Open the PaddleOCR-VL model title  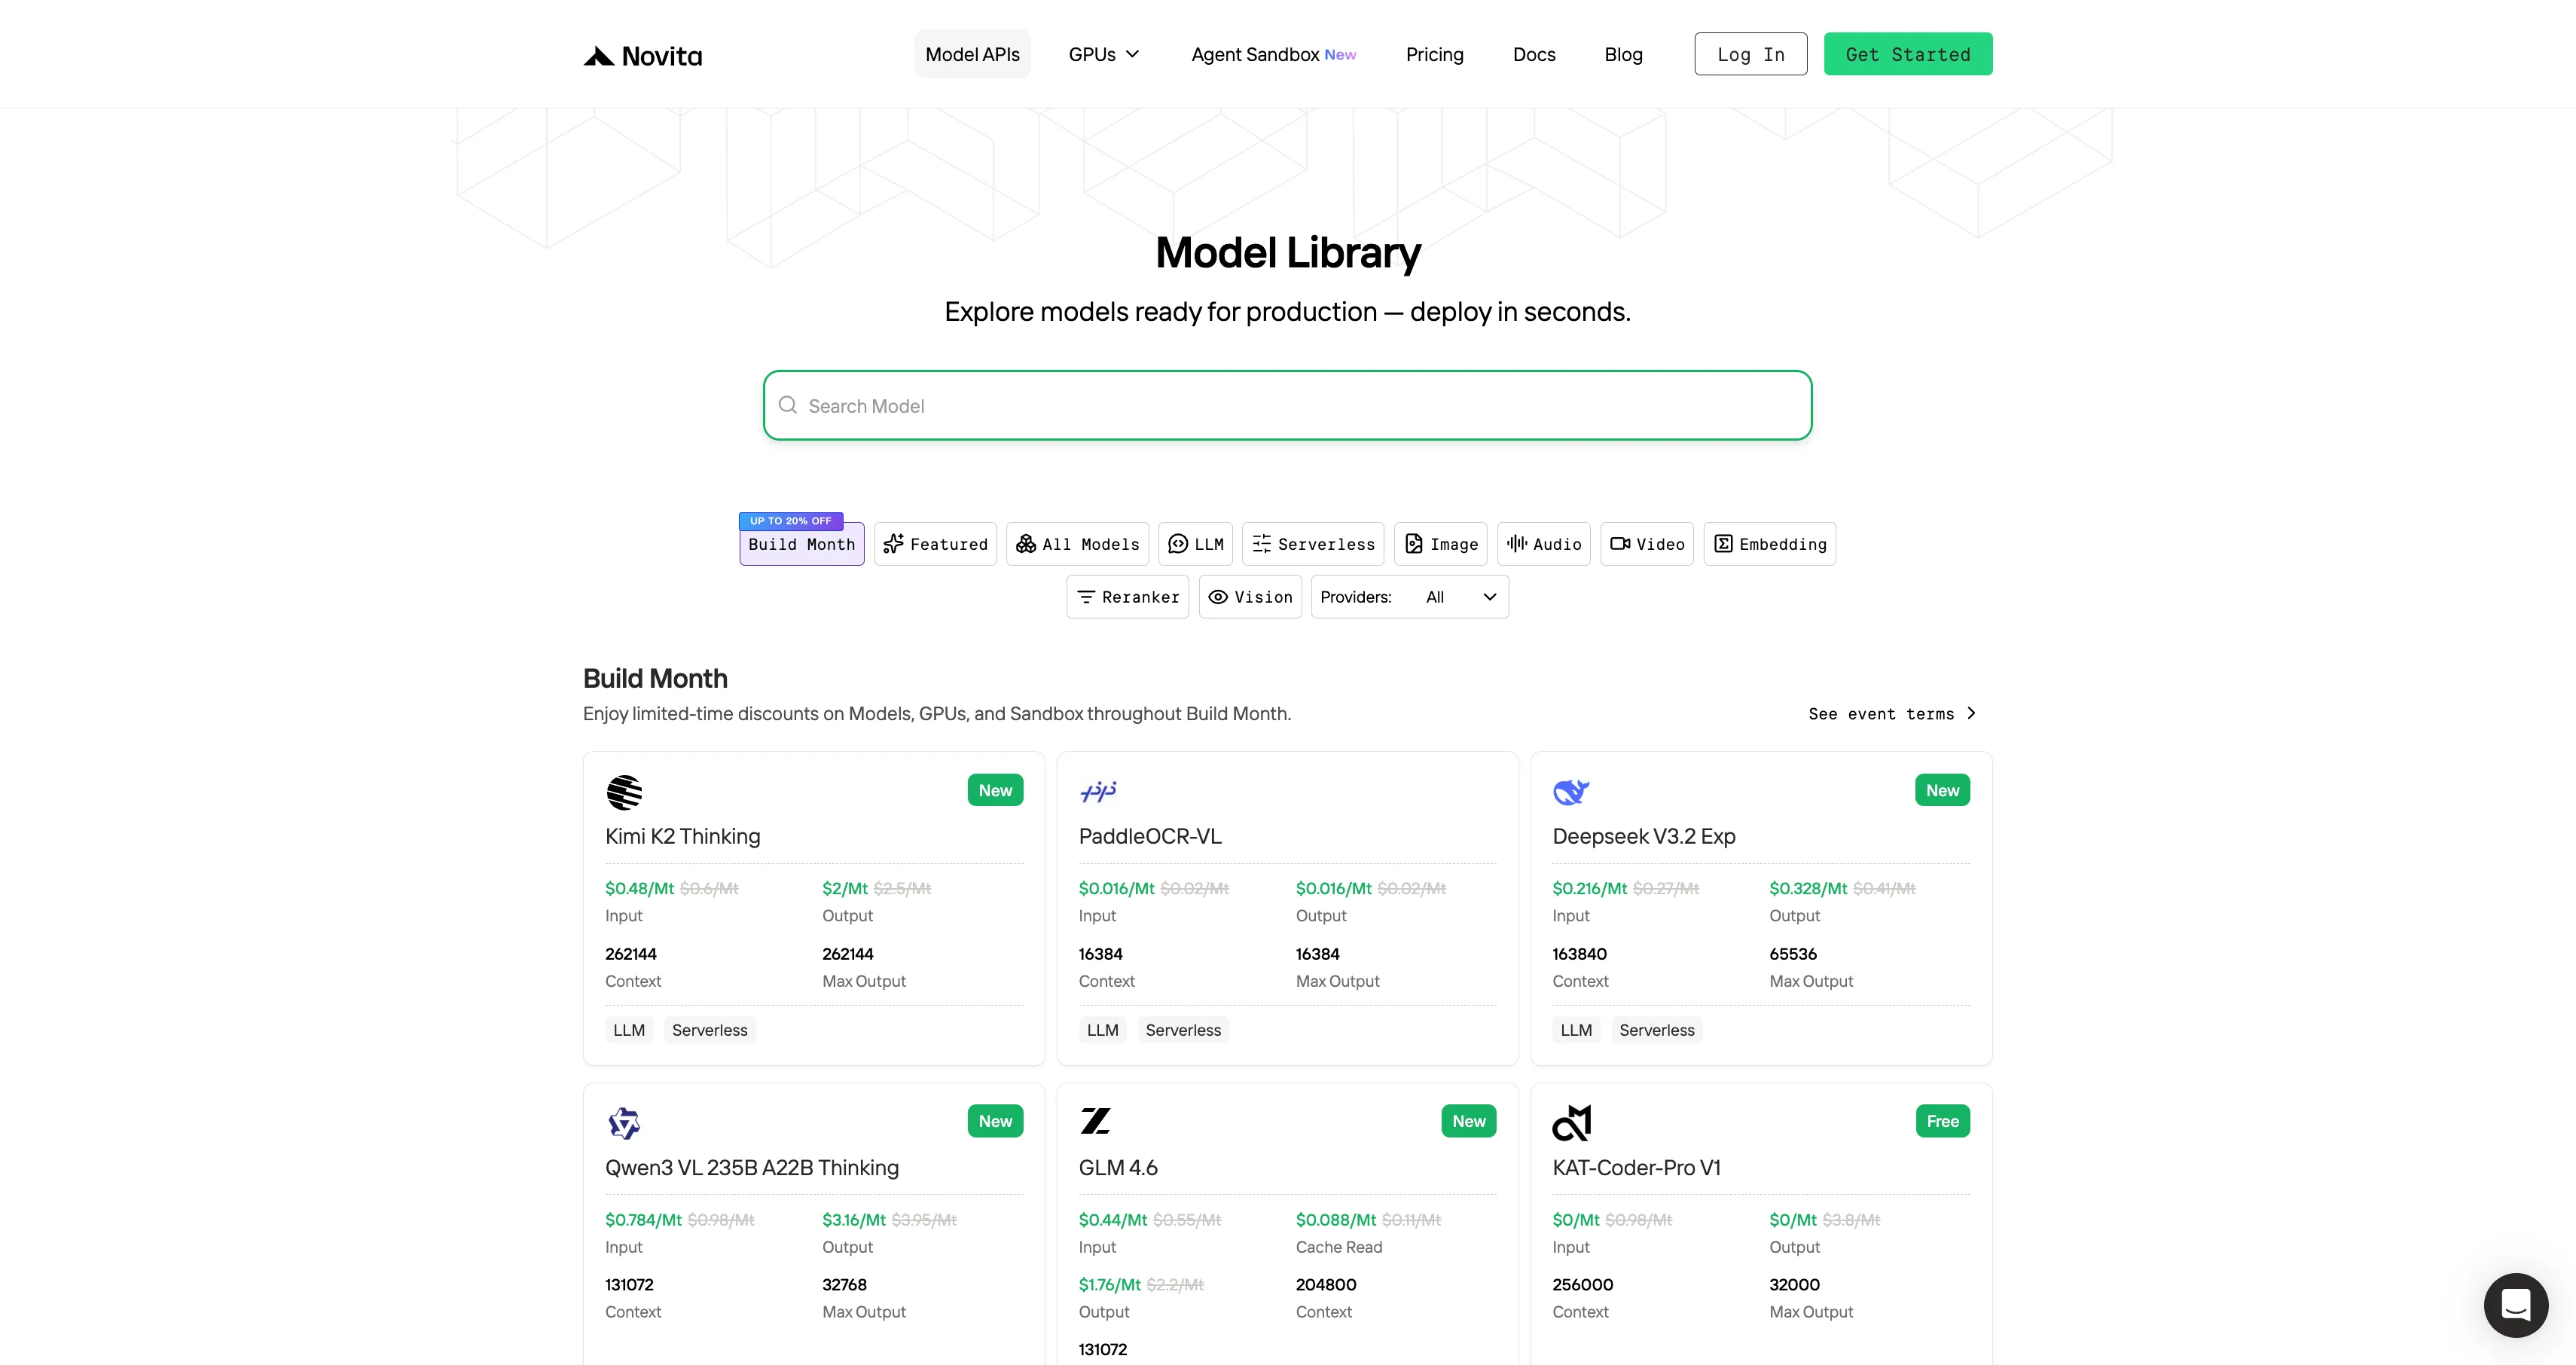(x=1150, y=836)
